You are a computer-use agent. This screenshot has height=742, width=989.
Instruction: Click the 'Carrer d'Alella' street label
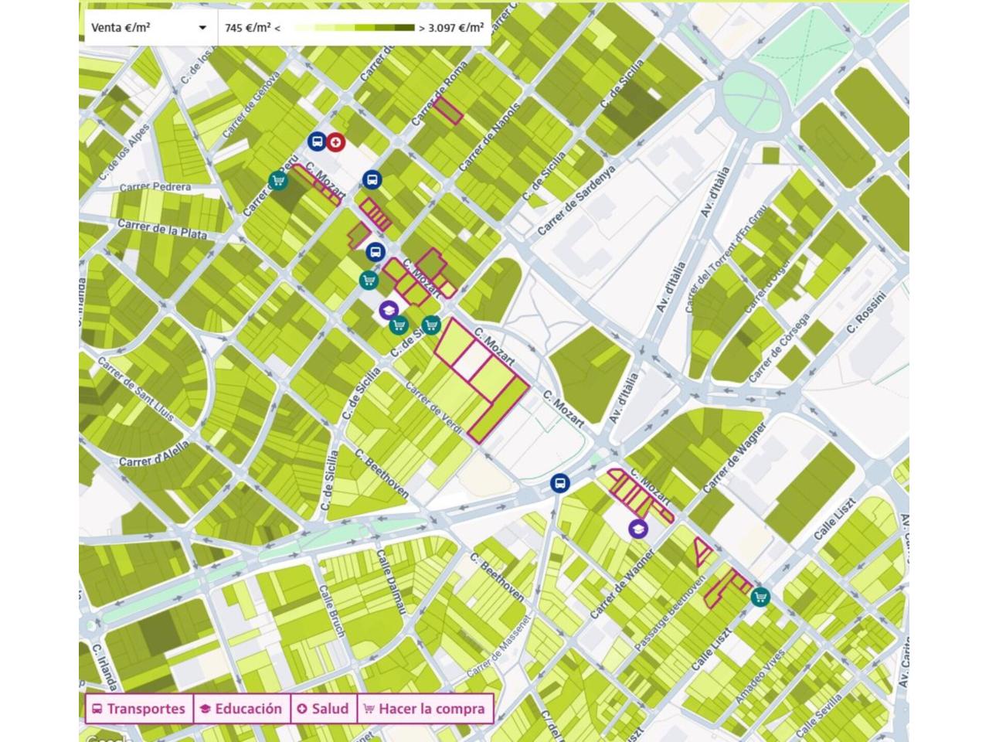pyautogui.click(x=154, y=455)
